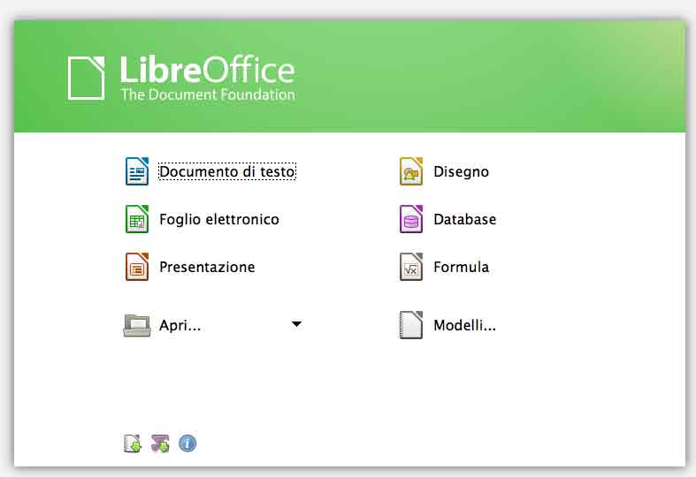The image size is (696, 477).
Task: Click the green spreadsheet icon beside Foglio elettronico
Action: click(x=136, y=219)
